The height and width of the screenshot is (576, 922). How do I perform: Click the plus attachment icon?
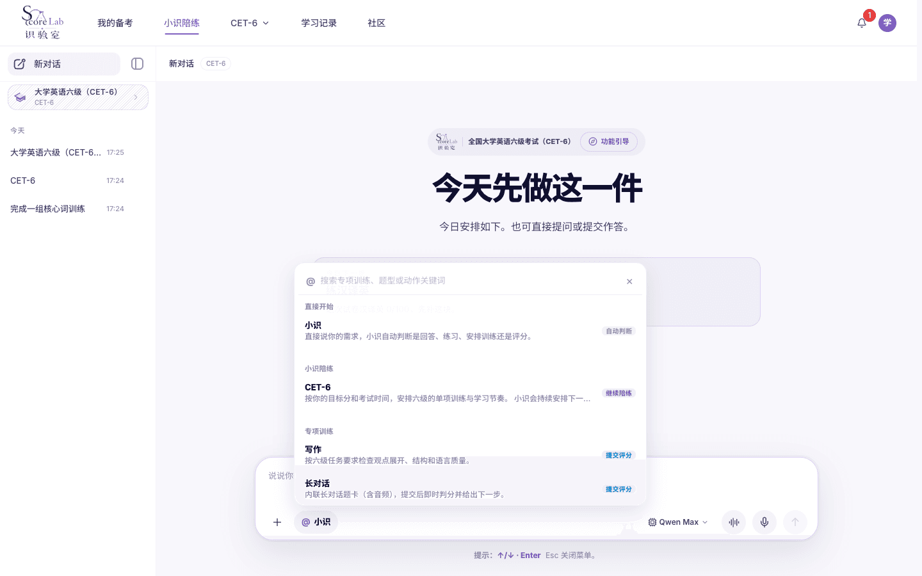[x=277, y=522]
